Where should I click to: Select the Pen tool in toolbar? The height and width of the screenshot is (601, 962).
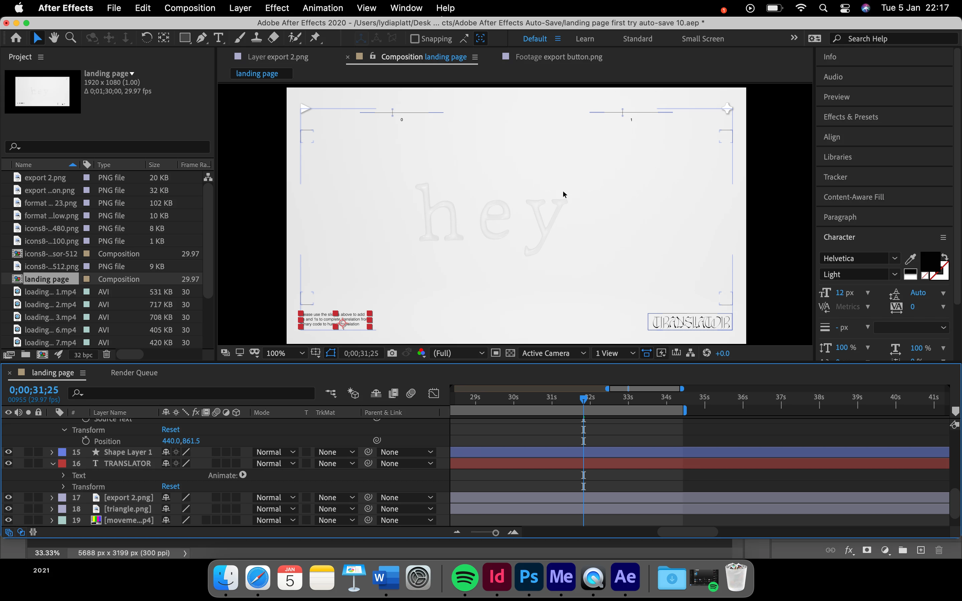(x=201, y=38)
